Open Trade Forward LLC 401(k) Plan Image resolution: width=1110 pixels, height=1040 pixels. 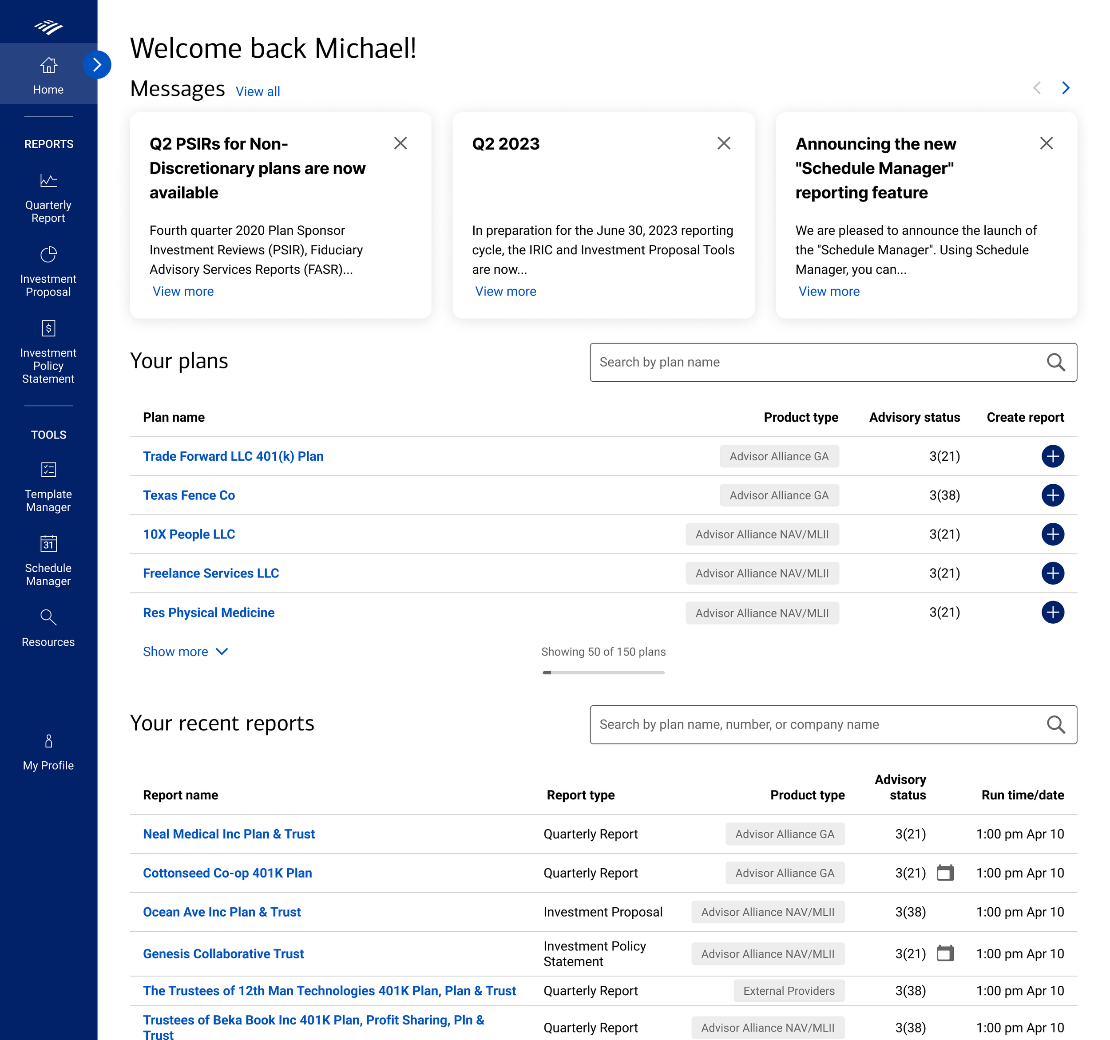pos(233,456)
